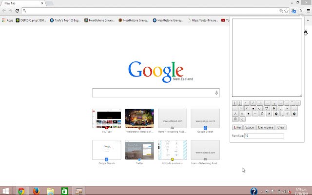Open the Google Translate extension icon

coord(293,11)
